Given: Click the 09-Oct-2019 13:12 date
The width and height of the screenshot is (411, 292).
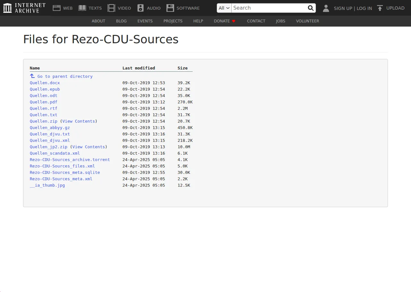Looking at the screenshot, I should pos(144,102).
